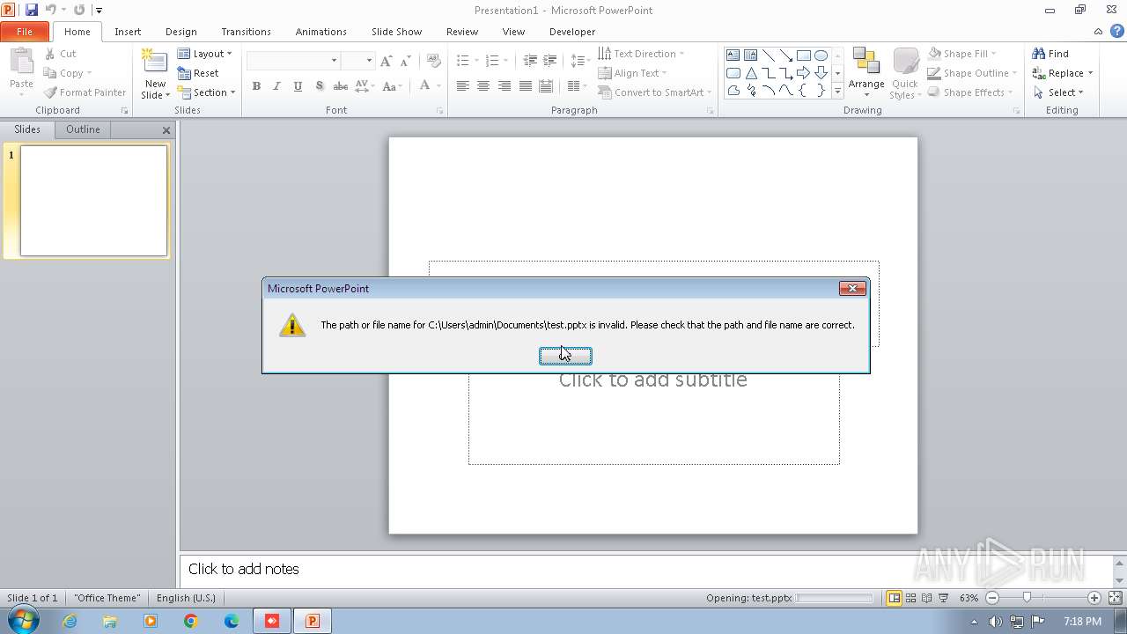This screenshot has width=1127, height=634.
Task: Click the Shrink Font icon
Action: 405,61
